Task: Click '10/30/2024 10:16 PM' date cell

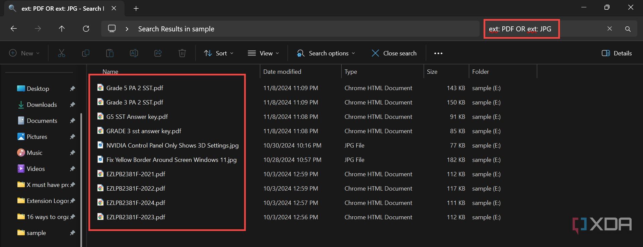Action: pos(292,145)
